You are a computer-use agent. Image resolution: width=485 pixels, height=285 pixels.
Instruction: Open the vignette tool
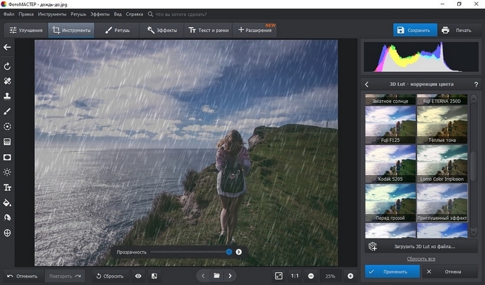[x=8, y=157]
